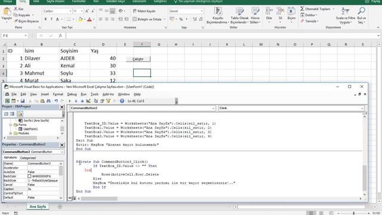This screenshot has width=382, height=215.
Task: Click the Temizle button in ribbon
Action: (309, 21)
